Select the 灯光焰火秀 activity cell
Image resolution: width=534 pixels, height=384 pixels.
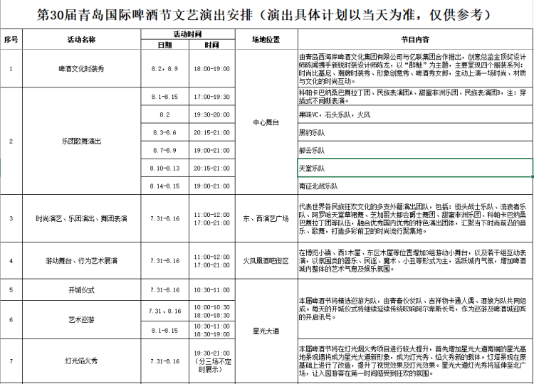pyautogui.click(x=81, y=361)
